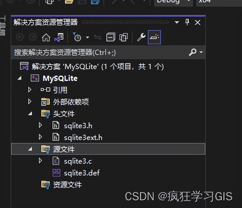
Task: Click the C file icon of sqlite3.c
Action: click(56, 161)
